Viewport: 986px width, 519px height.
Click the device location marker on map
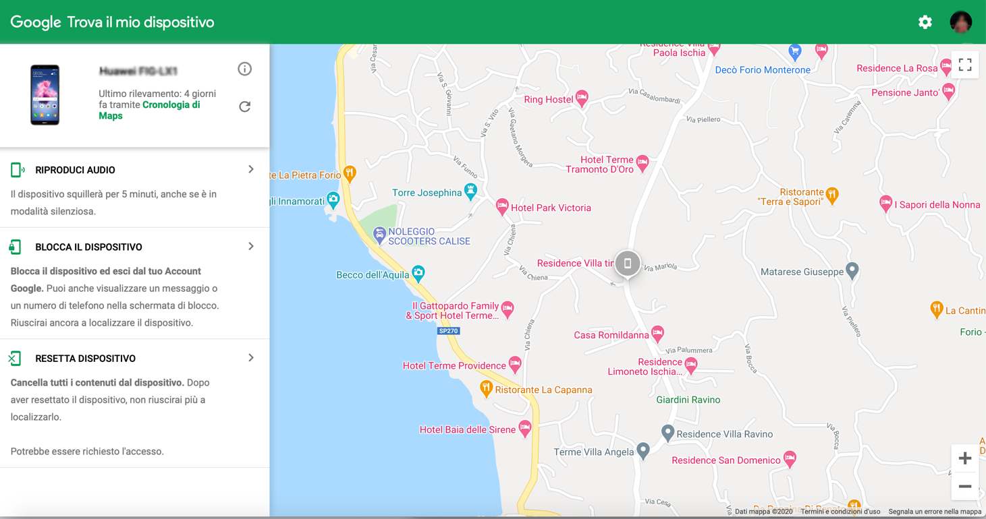(x=627, y=264)
